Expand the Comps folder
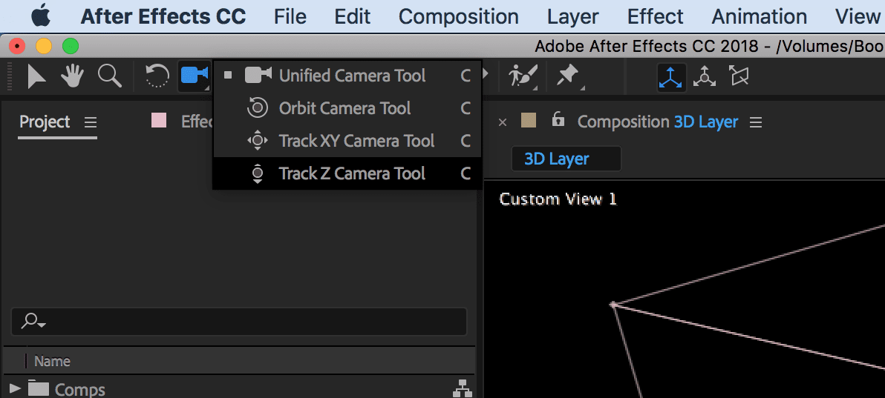 [16, 388]
